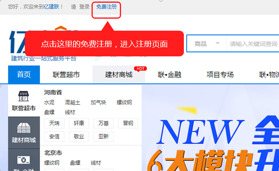Open the 联营超市 navigation tab
This screenshot has width=279, height=171.
(66, 75)
